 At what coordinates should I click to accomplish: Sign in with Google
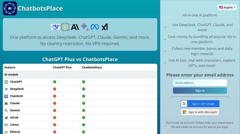[200, 104]
